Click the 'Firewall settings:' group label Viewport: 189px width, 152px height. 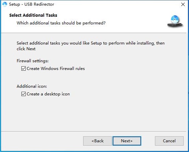33,61
